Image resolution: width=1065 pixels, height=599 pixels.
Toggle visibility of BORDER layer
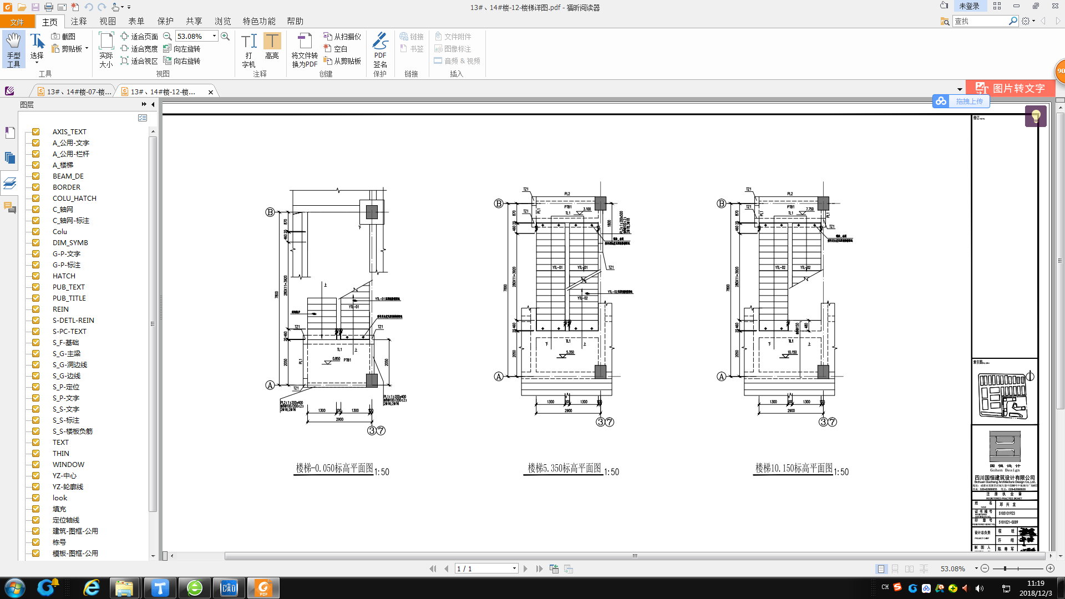[34, 186]
